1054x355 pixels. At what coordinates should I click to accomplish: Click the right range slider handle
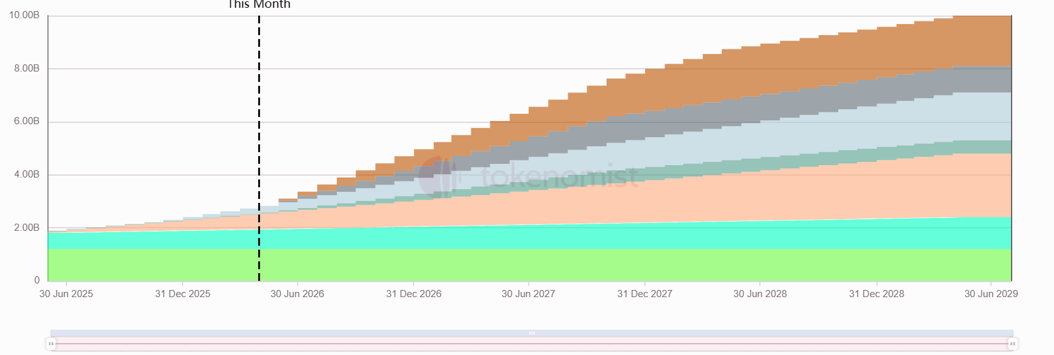click(x=1012, y=343)
